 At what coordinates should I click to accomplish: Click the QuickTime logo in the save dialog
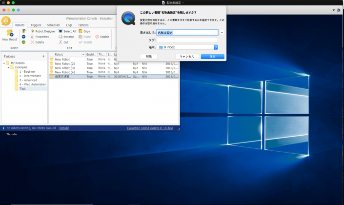pyautogui.click(x=128, y=18)
